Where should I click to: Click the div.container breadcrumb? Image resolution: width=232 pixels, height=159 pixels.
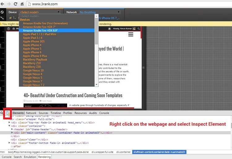pos(123,152)
